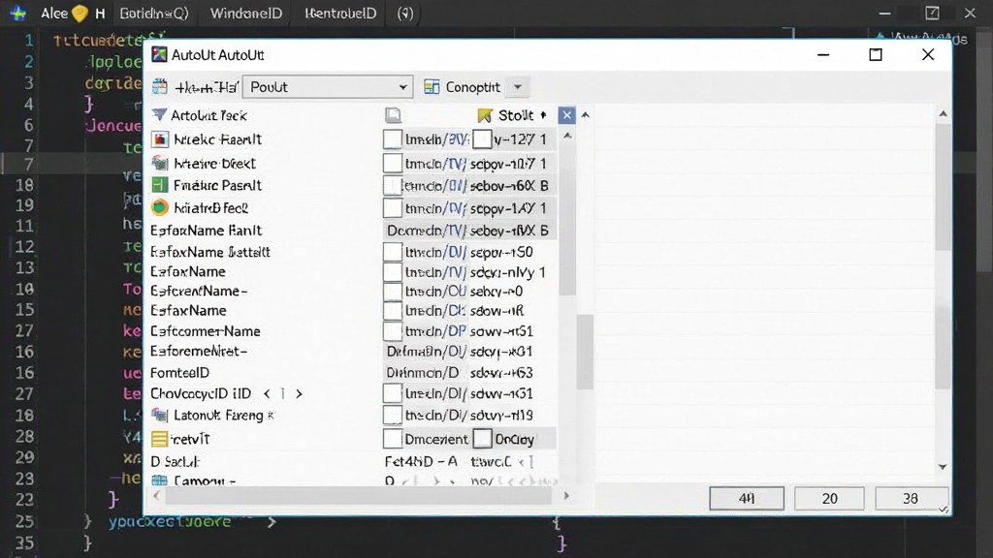Click the copy icon in the header row
Image resolution: width=993 pixels, height=558 pixels.
[x=394, y=114]
